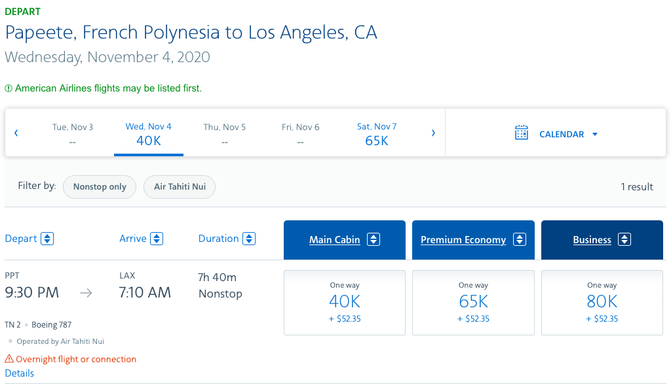Click the calendar grid icon

(522, 133)
